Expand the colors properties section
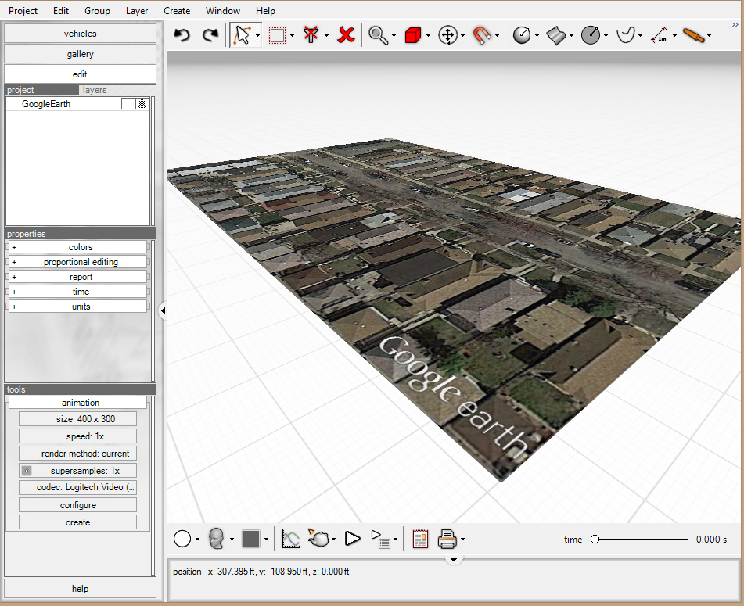The height and width of the screenshot is (606, 744). pyautogui.click(x=77, y=247)
